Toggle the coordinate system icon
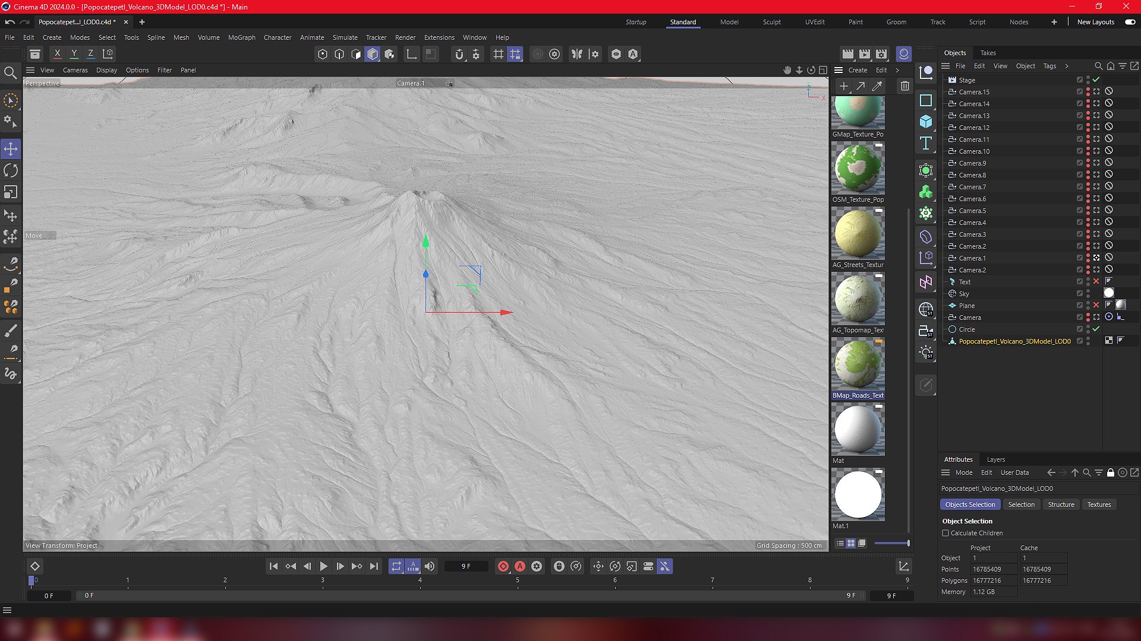1141x641 pixels. [108, 54]
